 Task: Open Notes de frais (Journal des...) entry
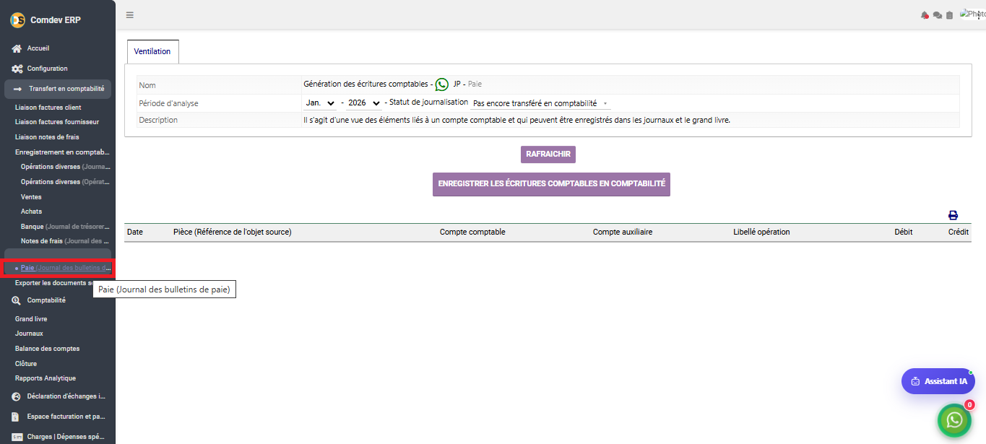click(66, 241)
